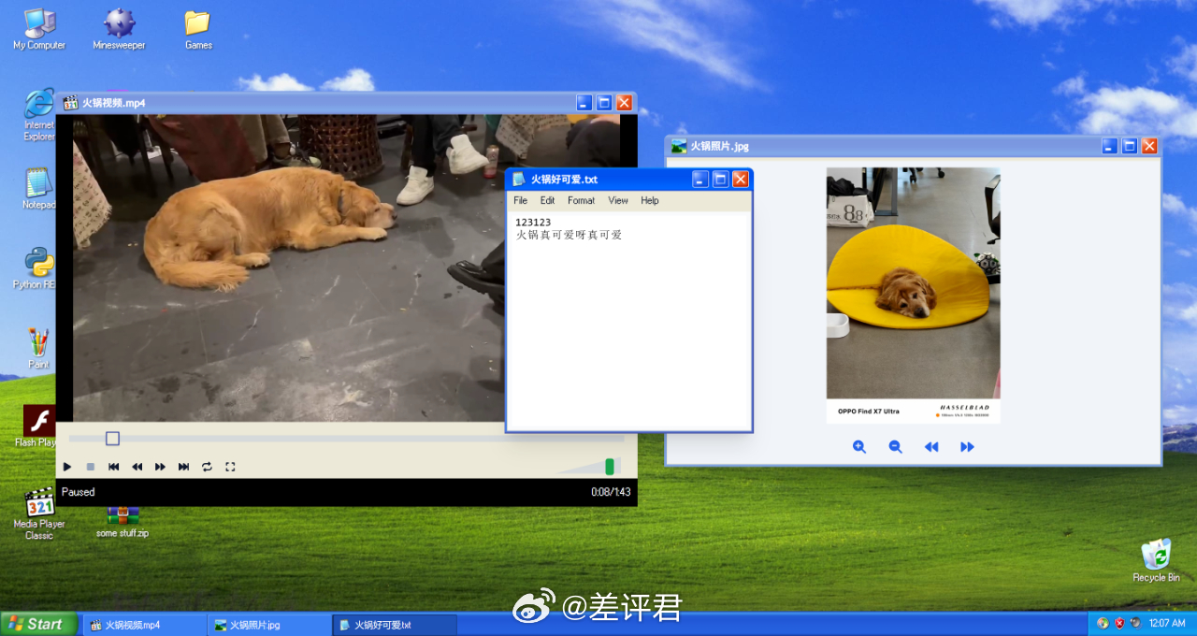
Task: Zoom out of the photo
Action: point(895,447)
